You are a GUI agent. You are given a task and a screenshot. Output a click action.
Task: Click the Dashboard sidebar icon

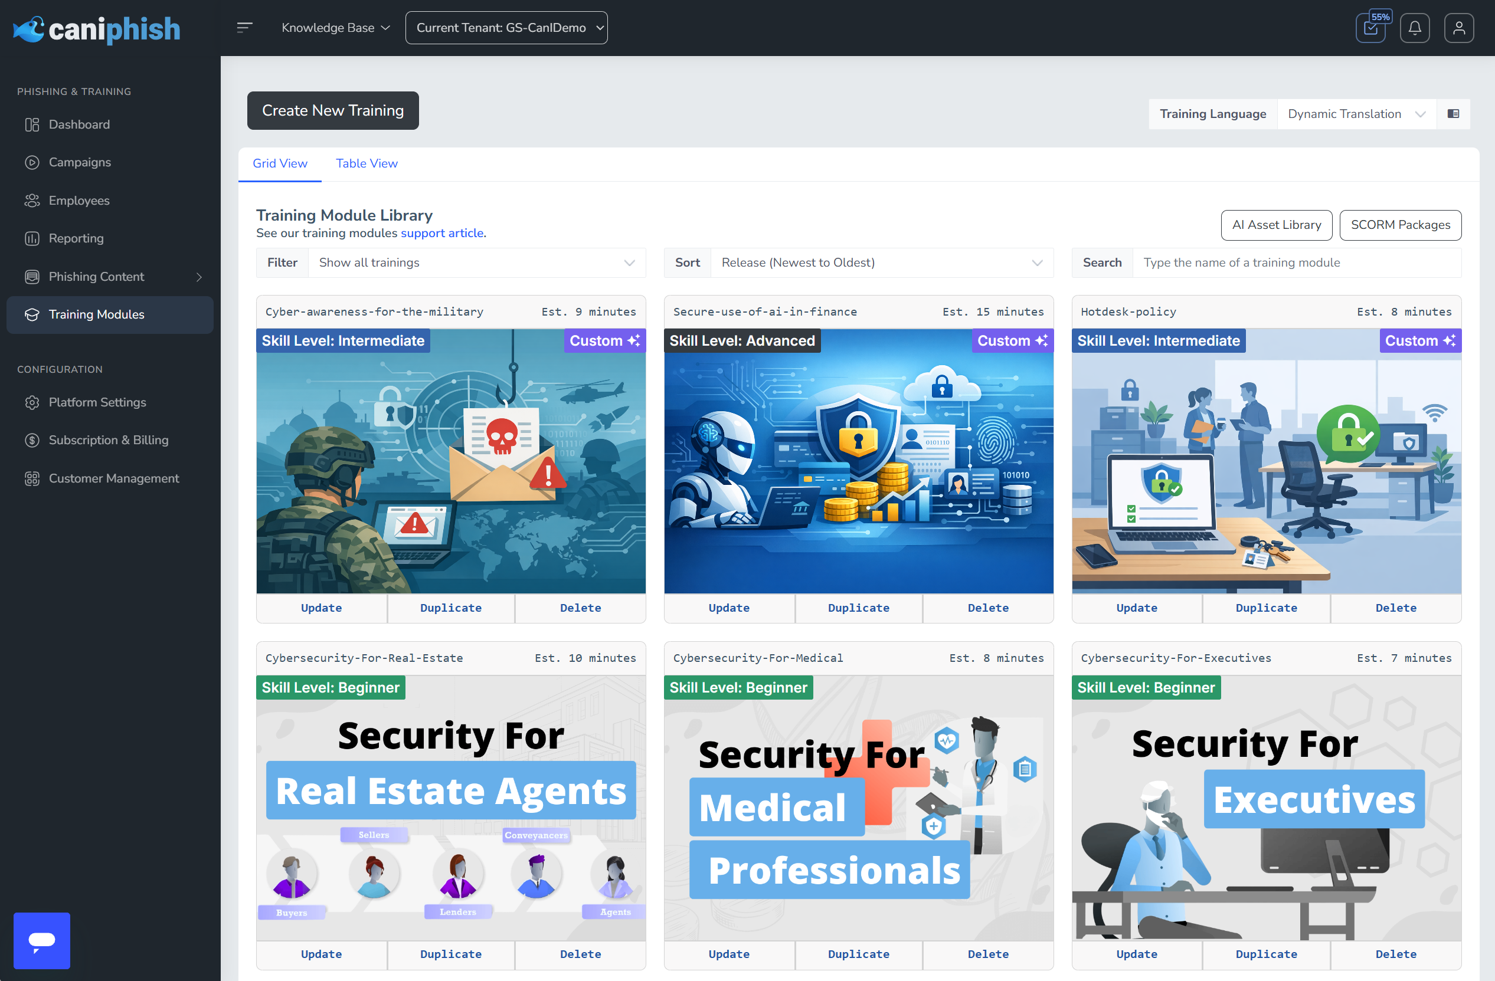(31, 124)
